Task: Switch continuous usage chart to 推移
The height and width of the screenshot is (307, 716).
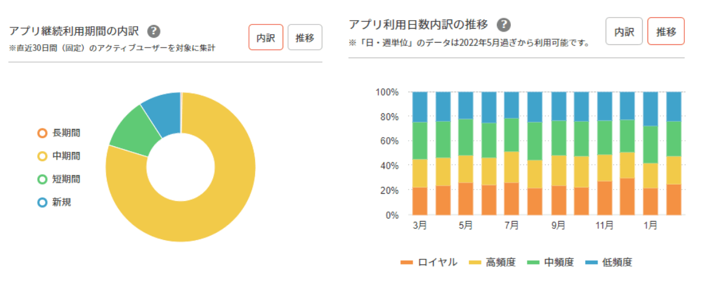Action: [x=305, y=37]
